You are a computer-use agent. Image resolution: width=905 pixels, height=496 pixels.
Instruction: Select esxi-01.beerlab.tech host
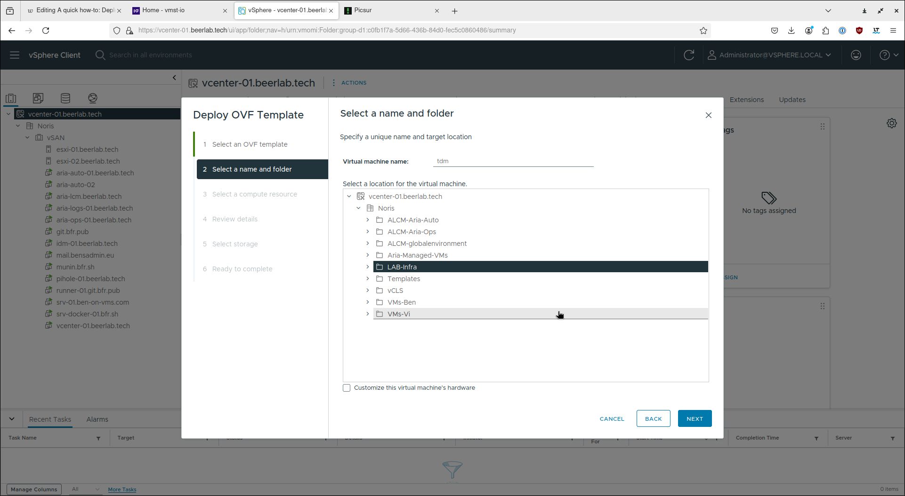point(87,150)
